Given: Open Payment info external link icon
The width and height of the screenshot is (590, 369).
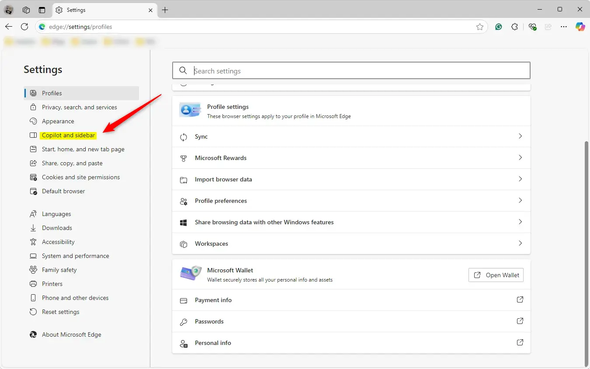Looking at the screenshot, I should click(x=520, y=300).
